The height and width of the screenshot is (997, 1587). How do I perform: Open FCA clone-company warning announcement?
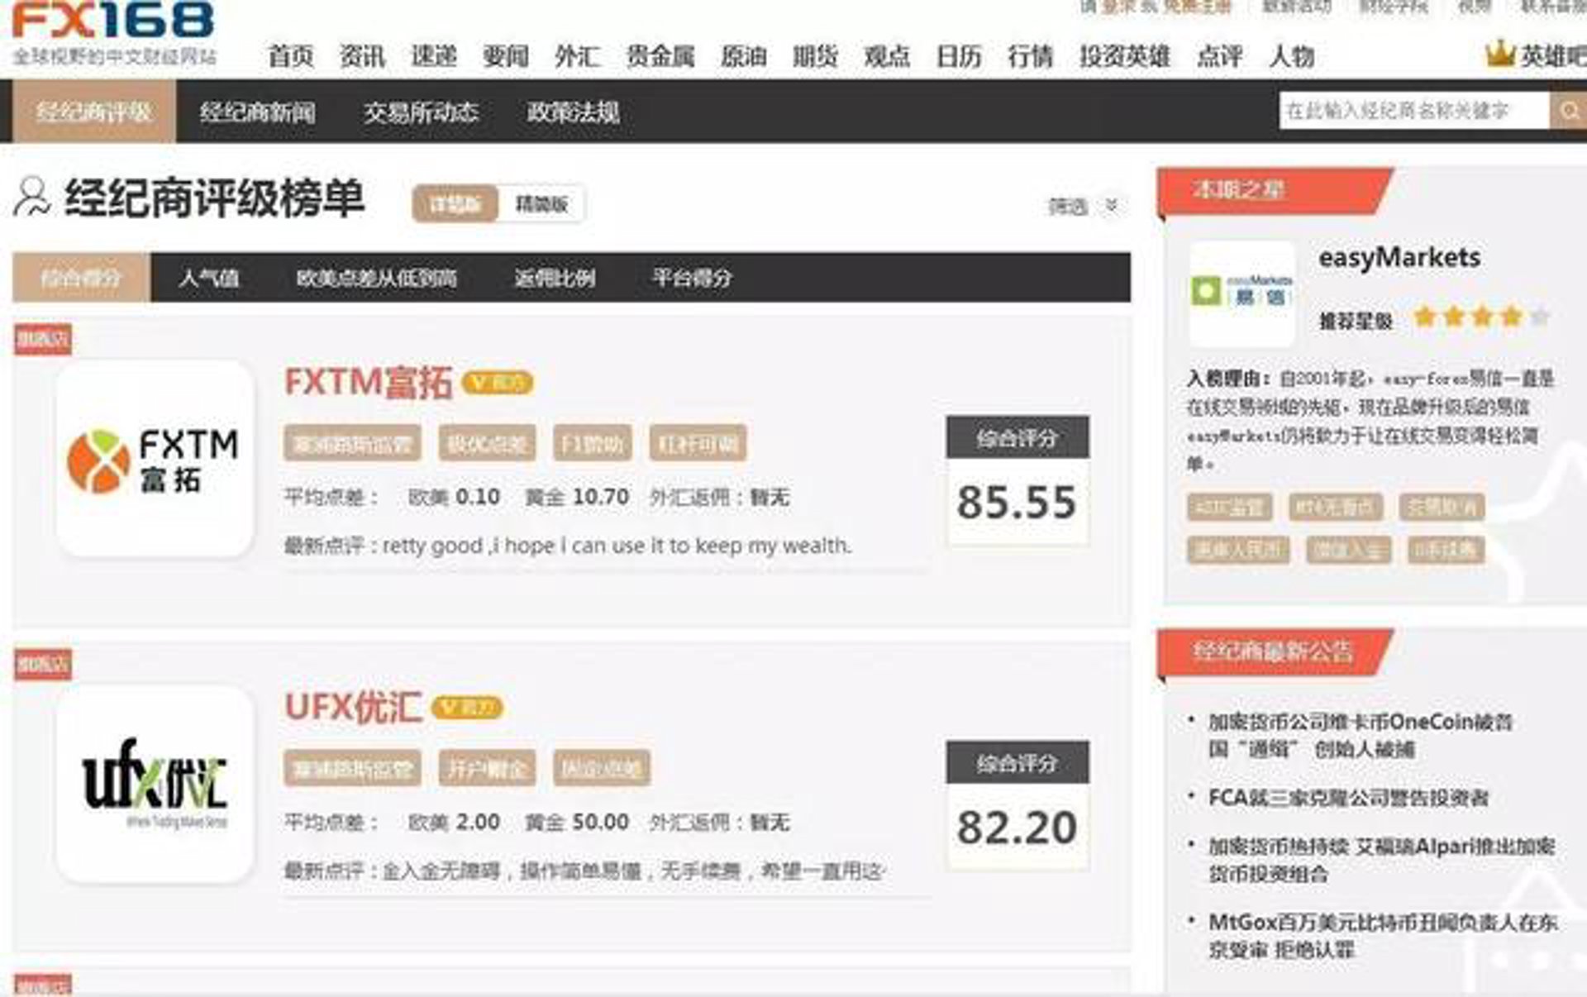pos(1348,798)
